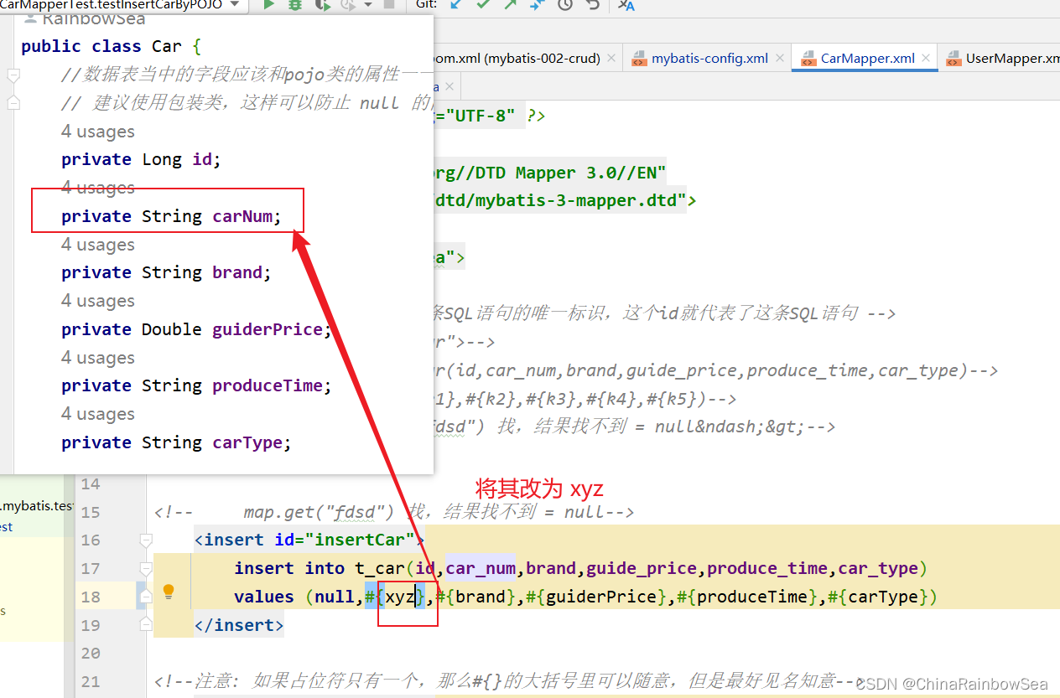Viewport: 1060px width, 698px height.
Task: Click line number 17 in the gutter
Action: pyautogui.click(x=90, y=568)
